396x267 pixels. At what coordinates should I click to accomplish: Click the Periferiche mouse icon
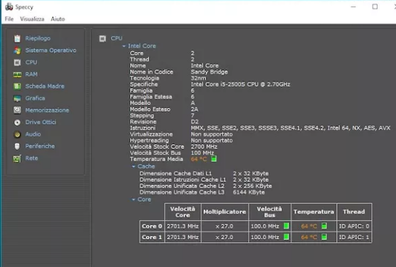pos(17,146)
